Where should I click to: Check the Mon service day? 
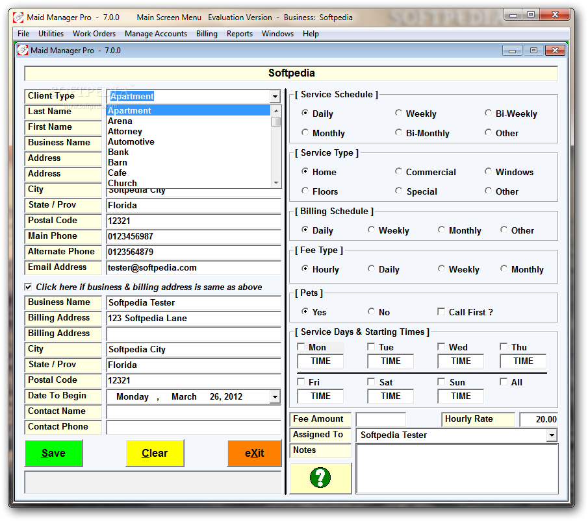click(301, 347)
